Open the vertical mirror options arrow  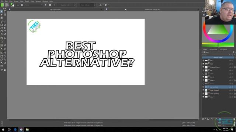click(108, 5)
